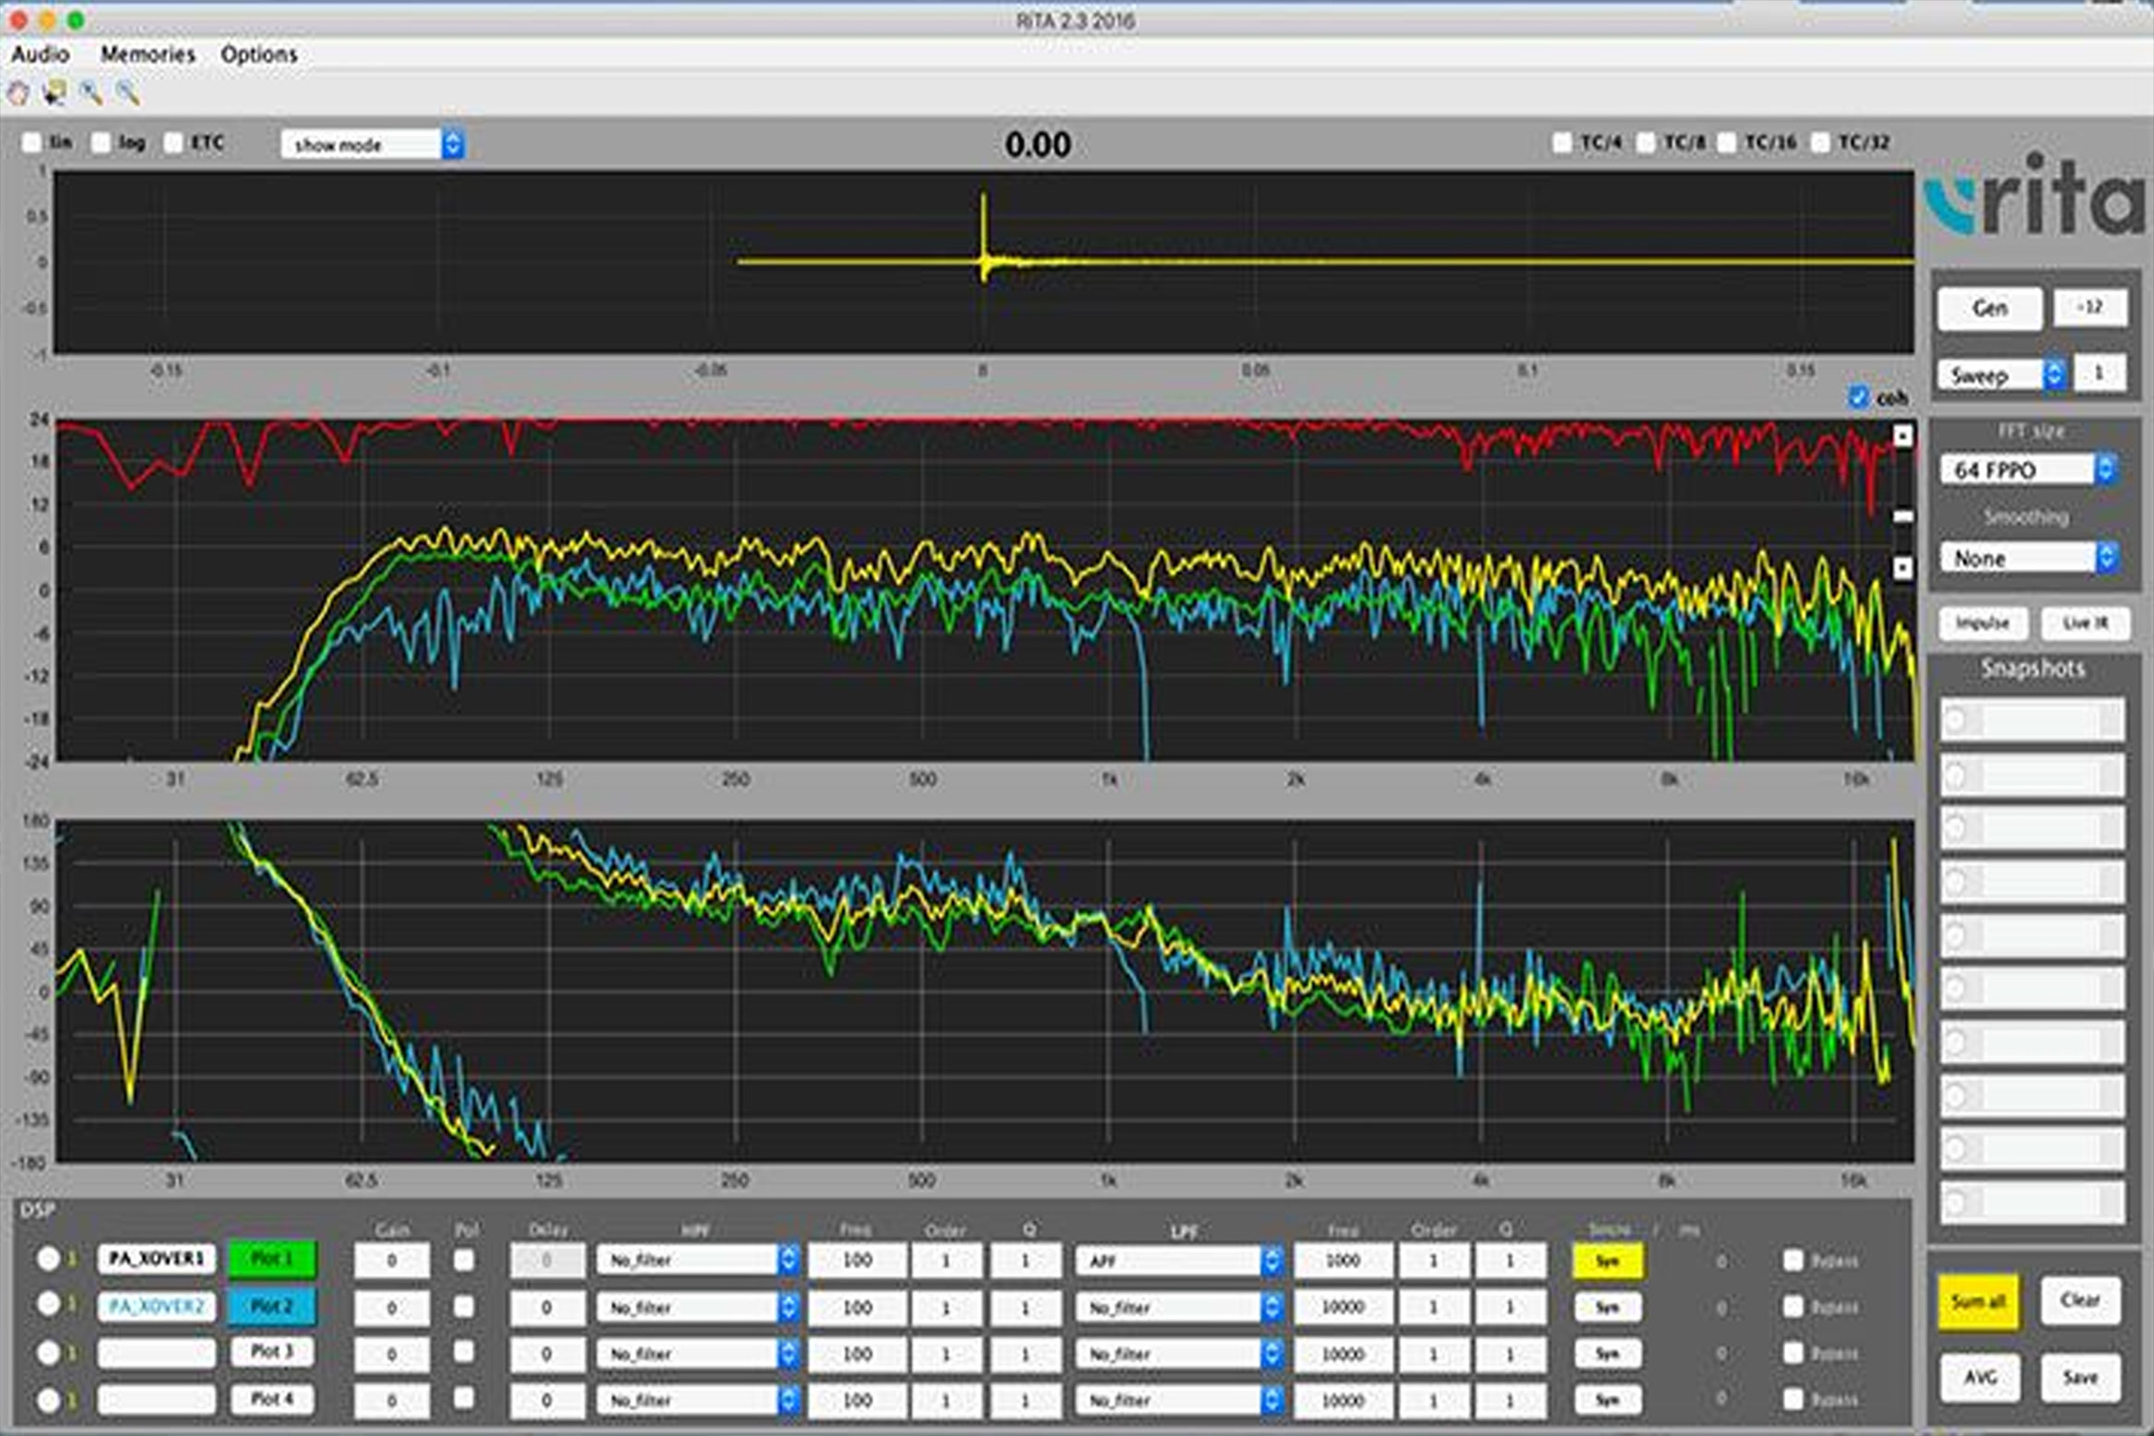The height and width of the screenshot is (1436, 2154).
Task: Click the minus button beside magnitude graph
Action: point(1902,516)
